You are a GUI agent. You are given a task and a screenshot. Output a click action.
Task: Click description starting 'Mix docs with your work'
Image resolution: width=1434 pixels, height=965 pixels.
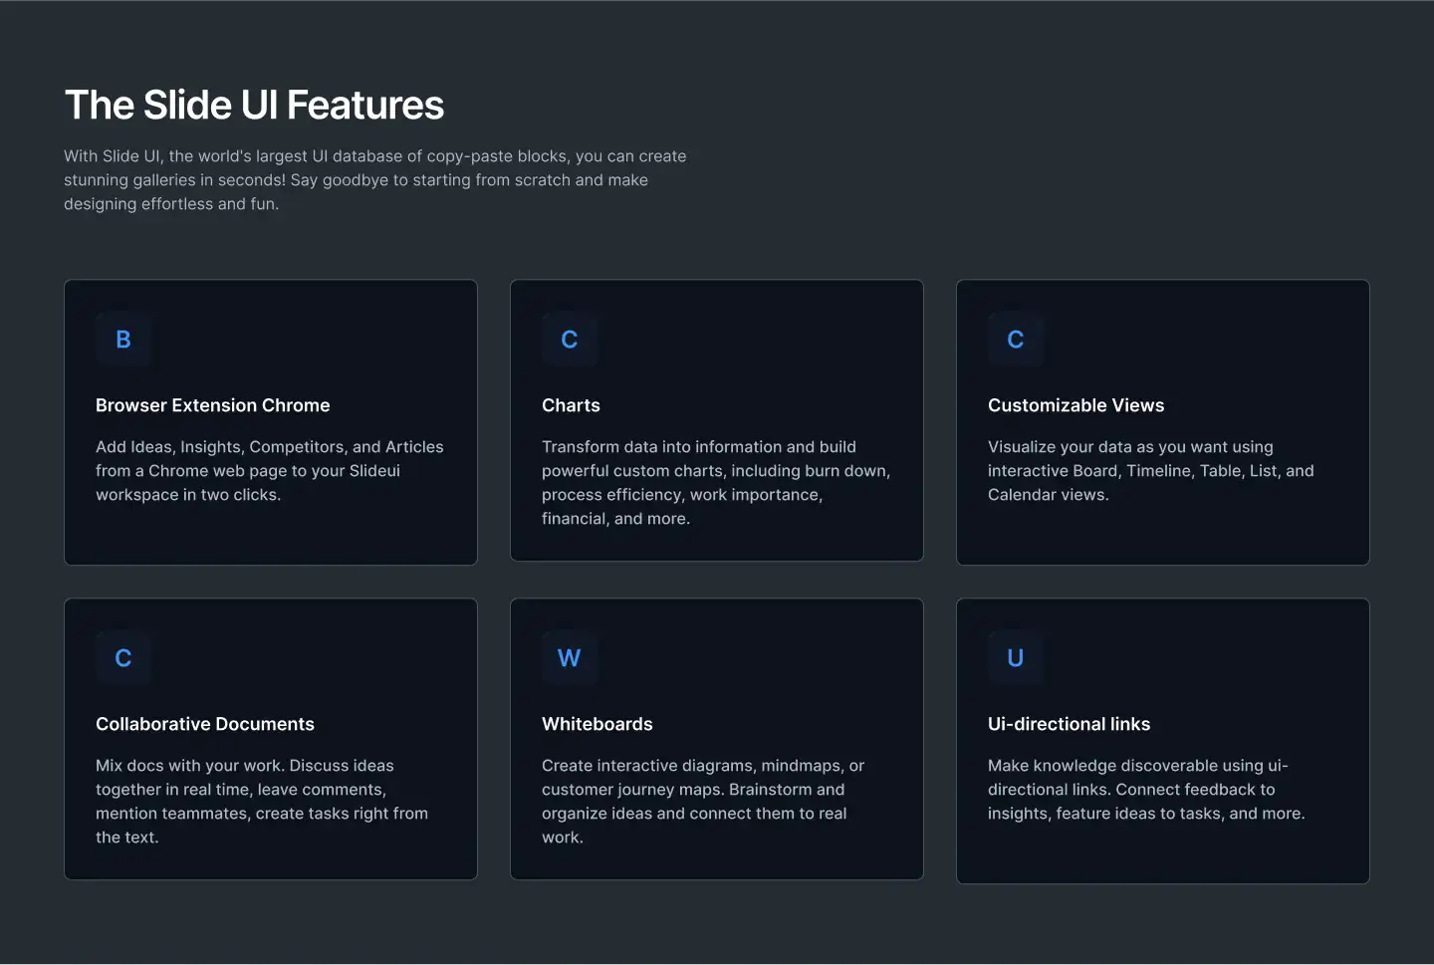[262, 802]
